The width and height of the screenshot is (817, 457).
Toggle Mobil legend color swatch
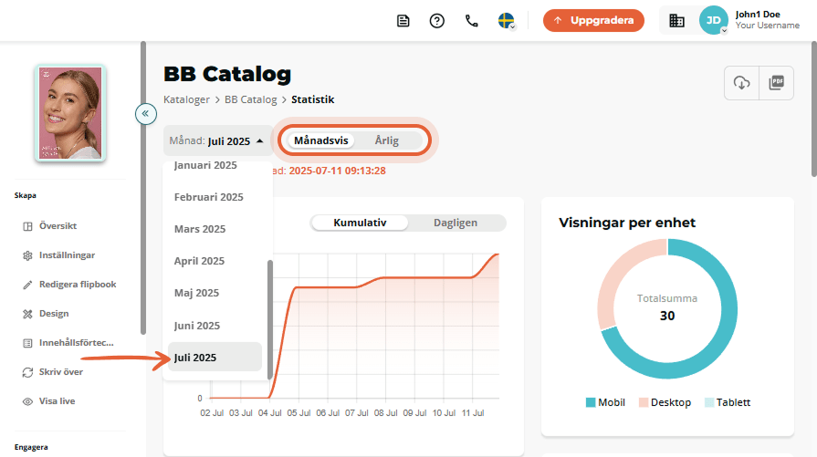591,402
